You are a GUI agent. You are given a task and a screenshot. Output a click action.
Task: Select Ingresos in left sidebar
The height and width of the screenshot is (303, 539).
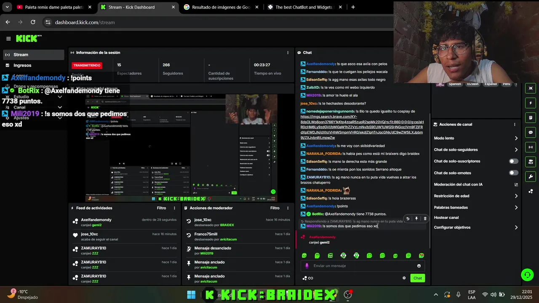pos(33,65)
